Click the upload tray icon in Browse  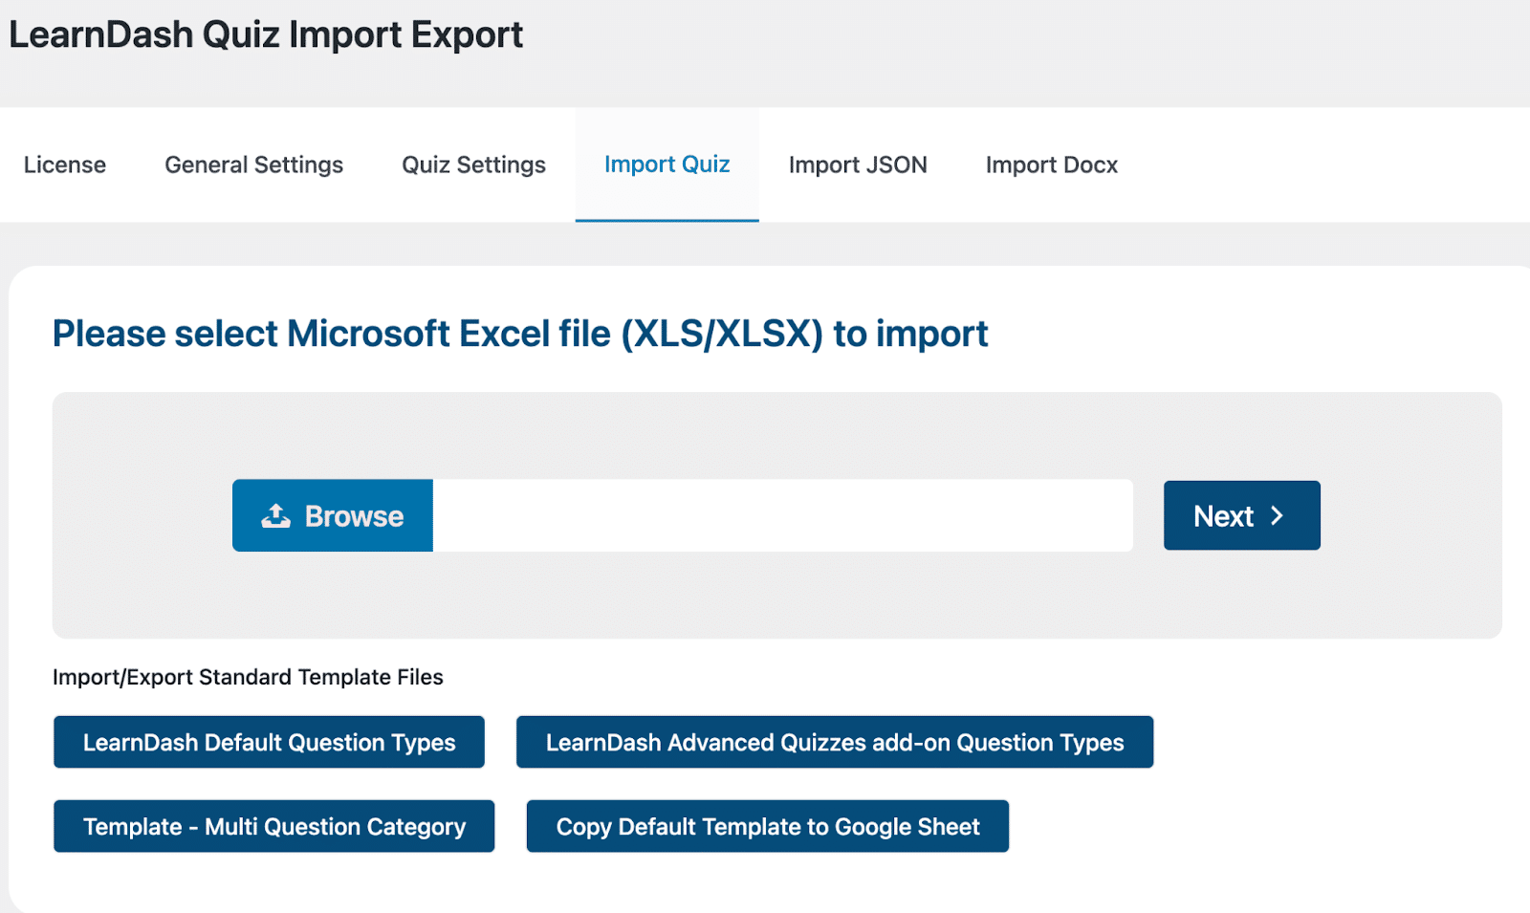pos(276,515)
